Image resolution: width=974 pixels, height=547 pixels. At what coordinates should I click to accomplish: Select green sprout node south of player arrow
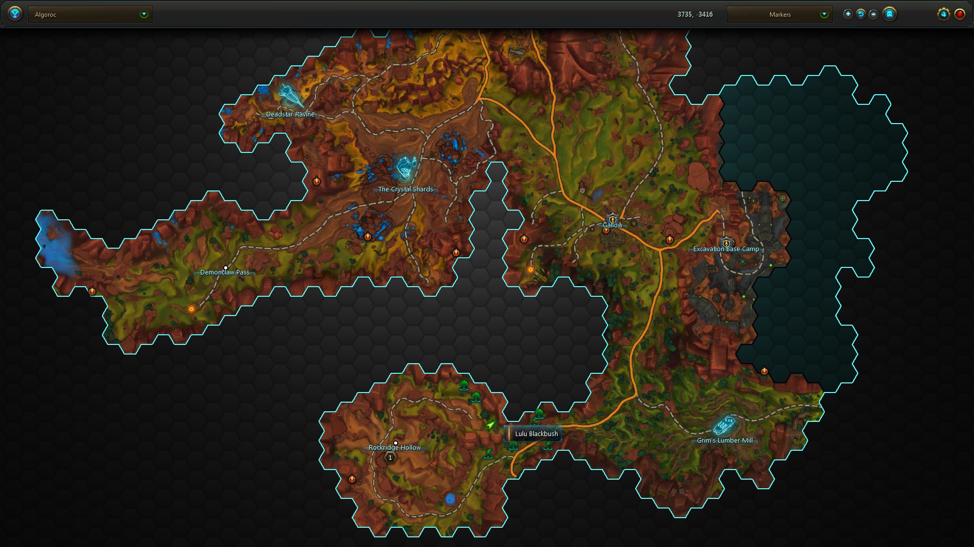pyautogui.click(x=489, y=453)
